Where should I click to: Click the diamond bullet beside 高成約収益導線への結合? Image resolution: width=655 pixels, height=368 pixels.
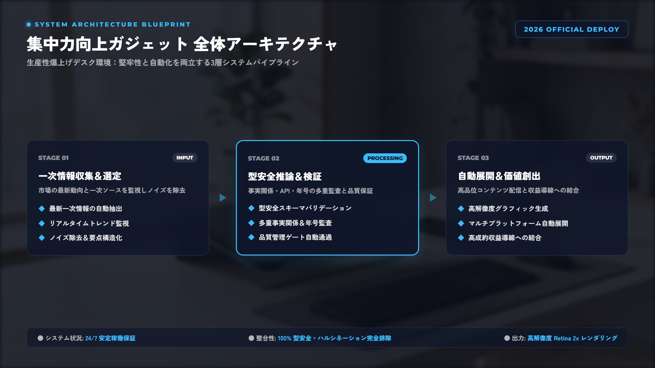tap(461, 238)
